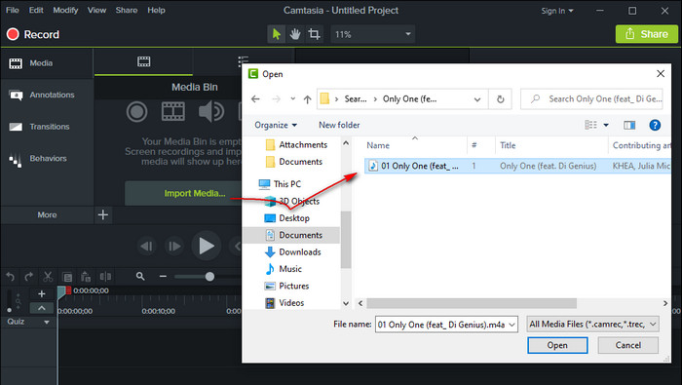682x385 pixels.
Task: Select the 01 Only One audio file
Action: coord(517,166)
